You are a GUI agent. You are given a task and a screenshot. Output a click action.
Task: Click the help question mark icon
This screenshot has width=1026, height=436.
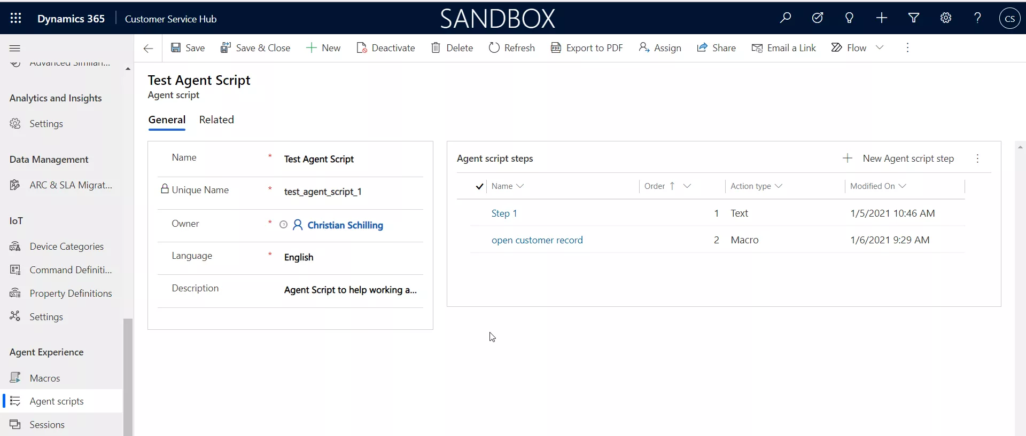point(977,18)
